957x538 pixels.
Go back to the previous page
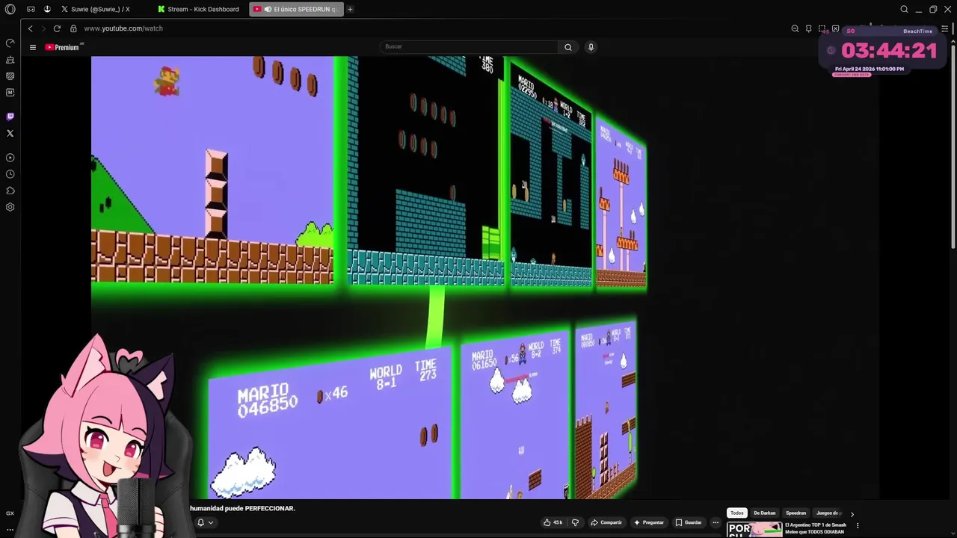pyautogui.click(x=30, y=28)
